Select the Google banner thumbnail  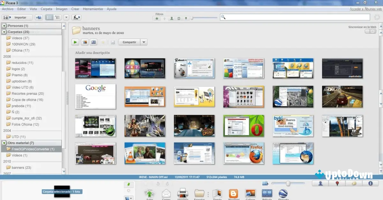95,97
